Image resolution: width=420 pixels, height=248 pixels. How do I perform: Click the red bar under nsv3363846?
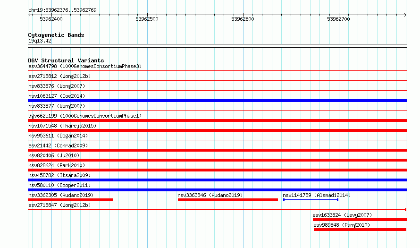pyautogui.click(x=228, y=200)
